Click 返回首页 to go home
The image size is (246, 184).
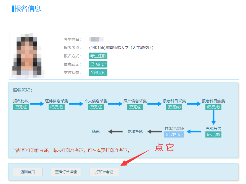coord(27,172)
